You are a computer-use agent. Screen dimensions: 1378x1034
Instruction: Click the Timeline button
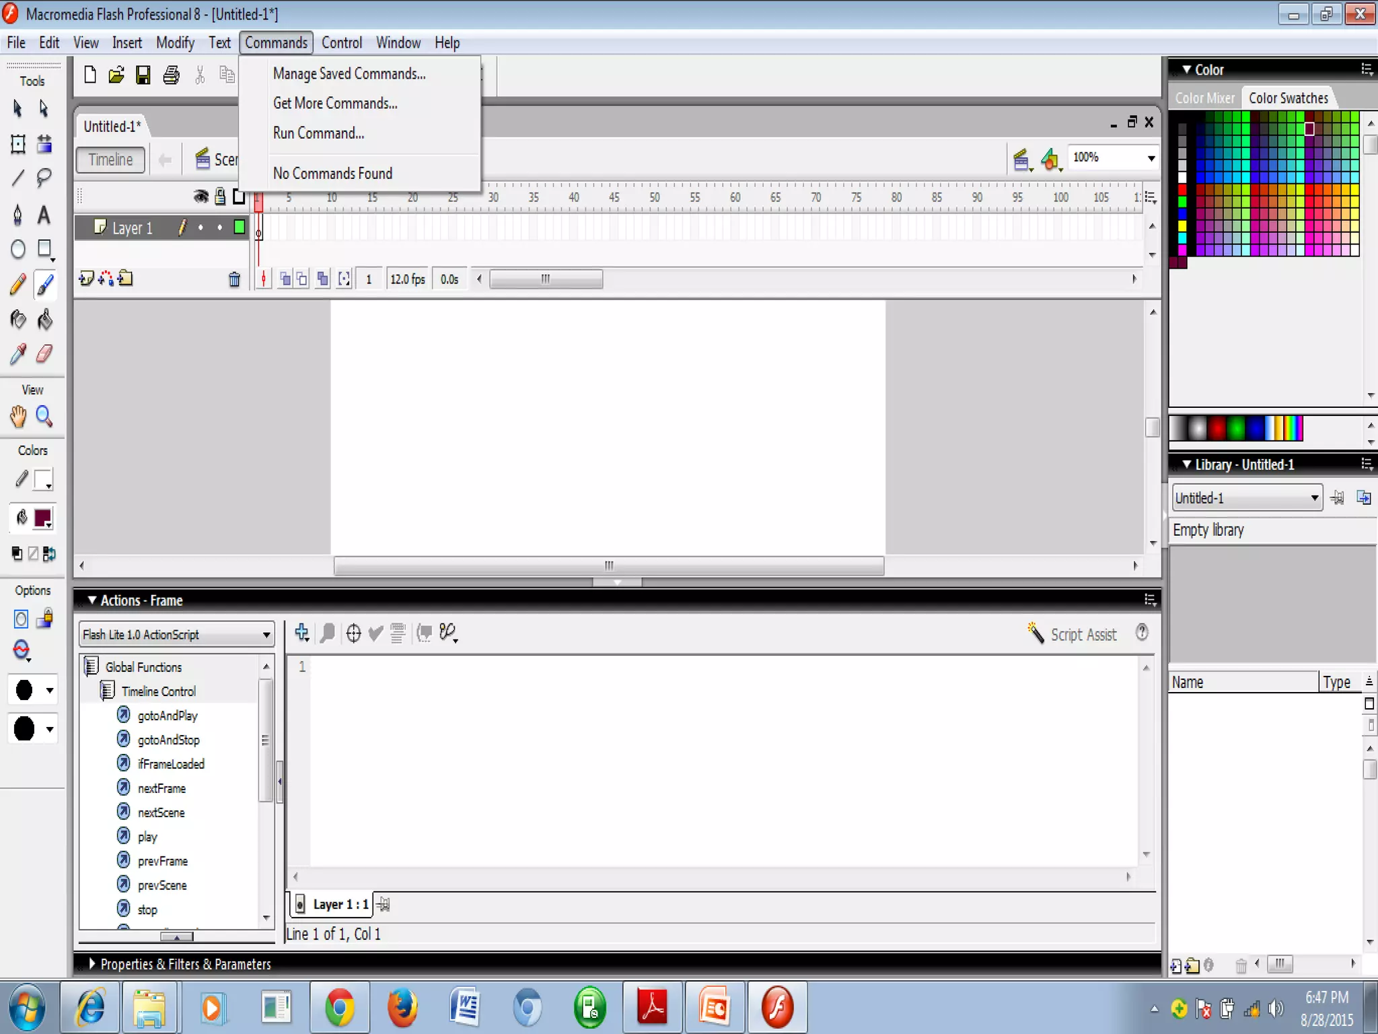[110, 160]
